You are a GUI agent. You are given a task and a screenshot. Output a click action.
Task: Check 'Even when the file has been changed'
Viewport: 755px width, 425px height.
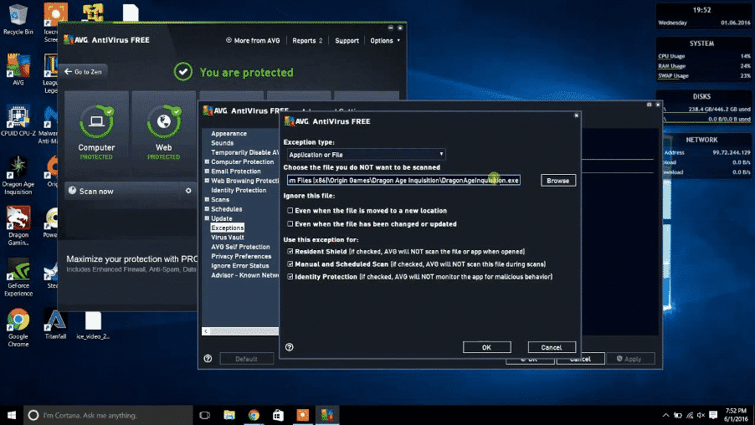[x=290, y=224]
